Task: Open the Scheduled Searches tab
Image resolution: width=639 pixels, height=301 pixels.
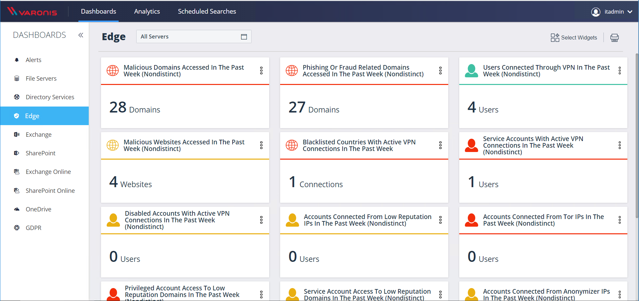Action: point(207,12)
